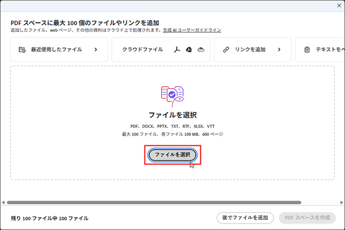Close the dialog with the X icon
The width and height of the screenshot is (345, 230).
pos(339,5)
